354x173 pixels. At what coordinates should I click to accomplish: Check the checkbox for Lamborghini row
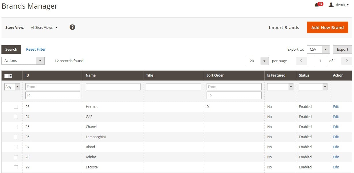click(x=16, y=137)
